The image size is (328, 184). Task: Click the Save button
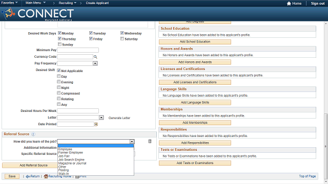(x=12, y=176)
